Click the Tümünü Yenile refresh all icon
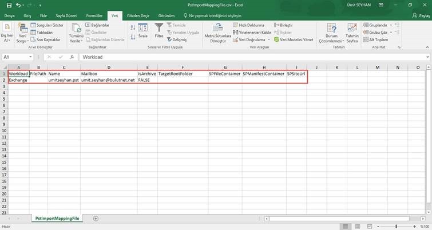 point(76,28)
